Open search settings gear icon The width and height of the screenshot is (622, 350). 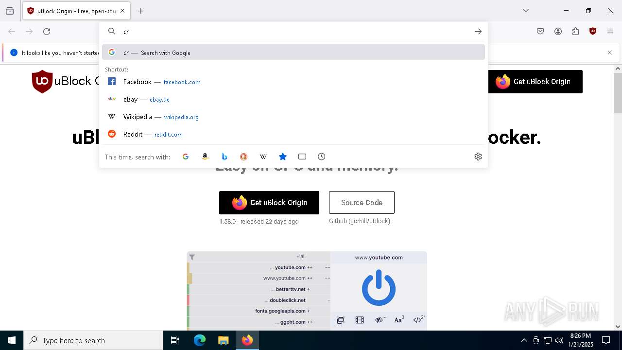(x=478, y=157)
